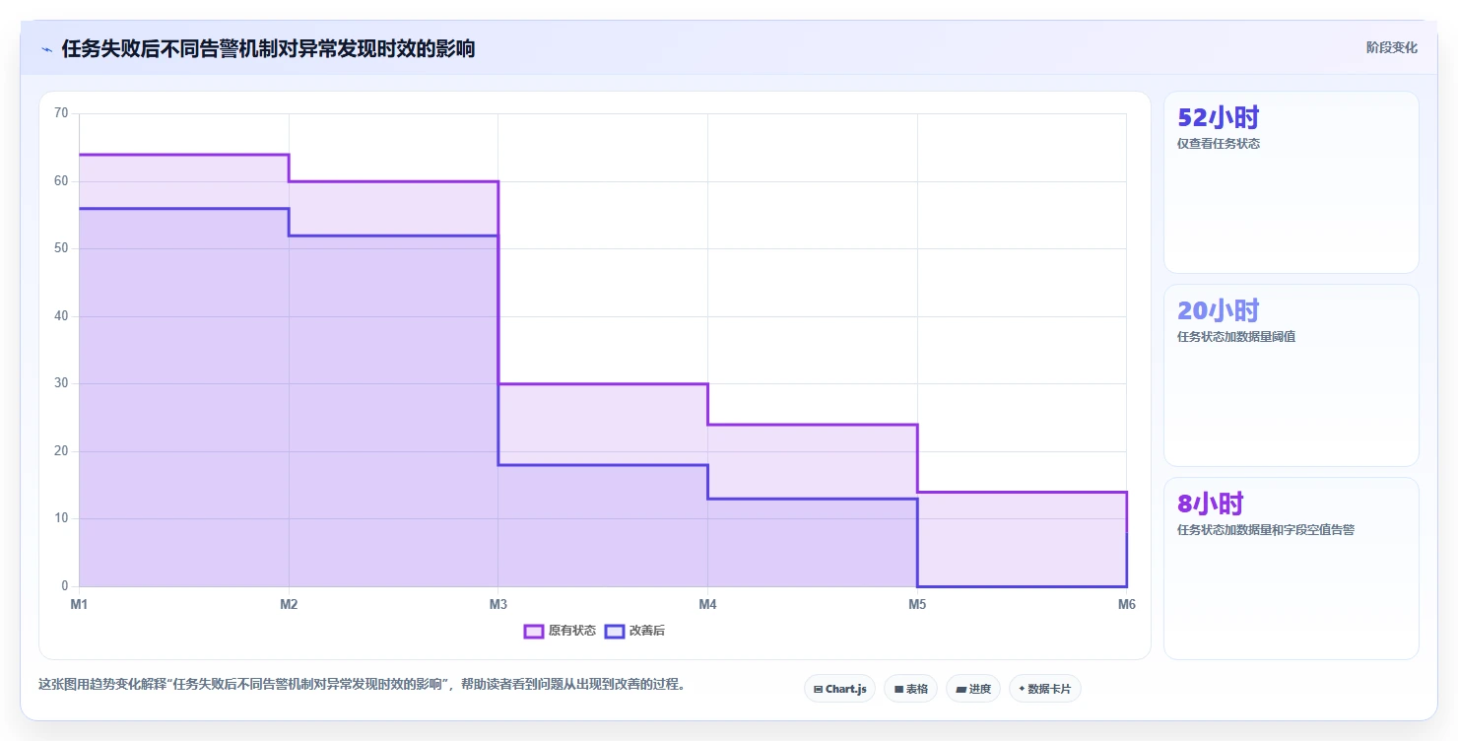Select the 52小时 value

pyautogui.click(x=1219, y=118)
